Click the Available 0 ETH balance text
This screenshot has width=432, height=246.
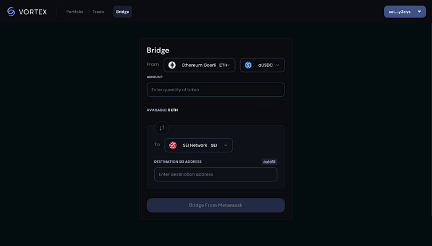162,110
